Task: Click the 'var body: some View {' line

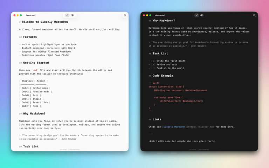Action: [x=168, y=98]
